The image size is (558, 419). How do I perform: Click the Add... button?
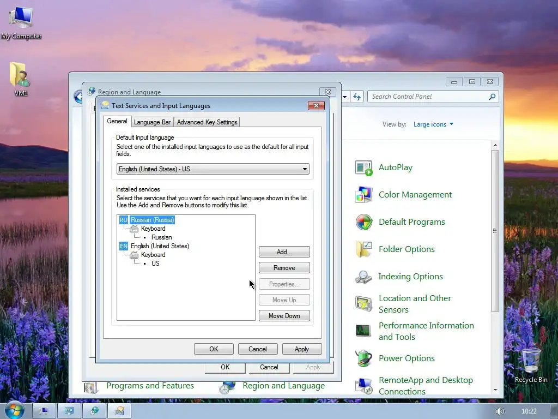(284, 252)
